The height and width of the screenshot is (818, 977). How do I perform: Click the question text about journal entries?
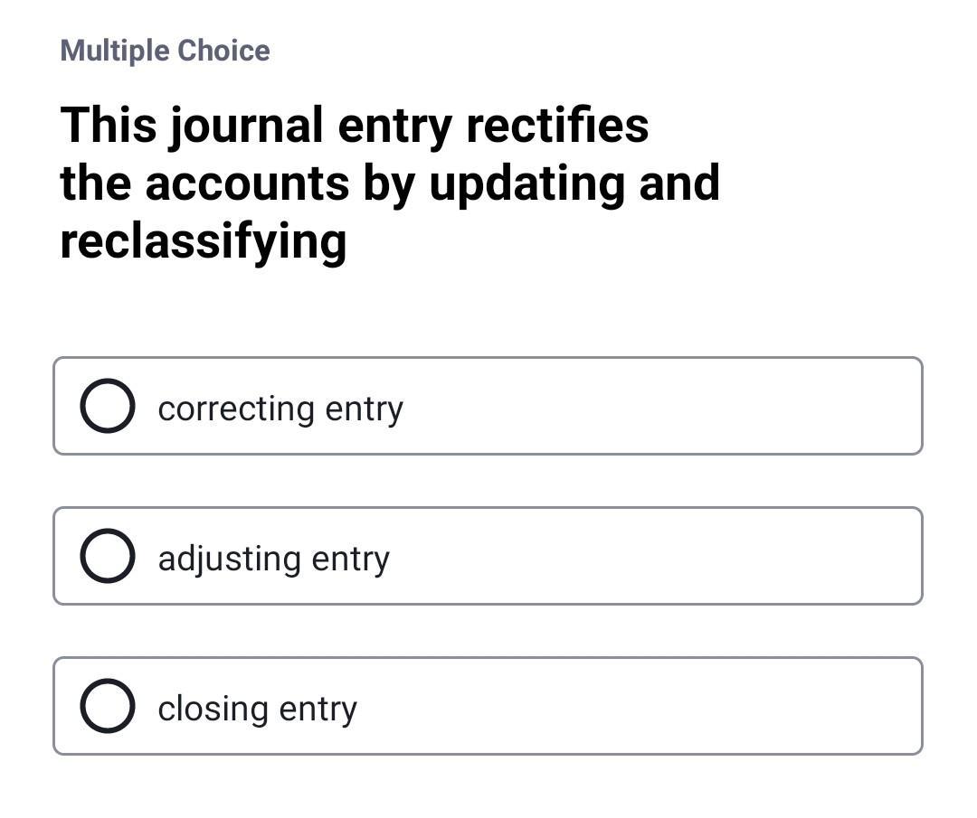pos(389,181)
